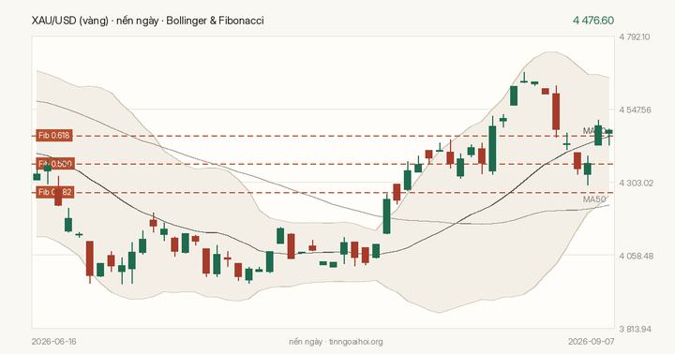Click the Fib 0.382 retracement label

pyautogui.click(x=55, y=192)
